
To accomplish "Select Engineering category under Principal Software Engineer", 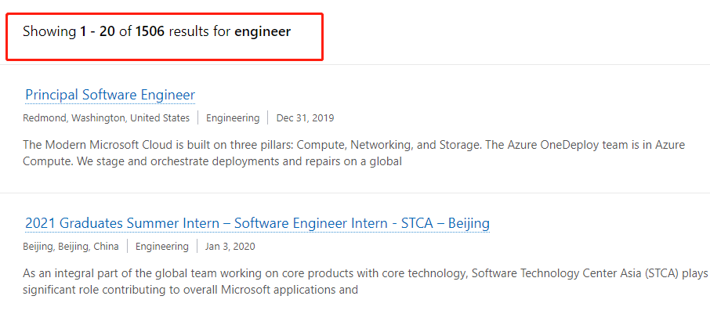I will [x=233, y=118].
